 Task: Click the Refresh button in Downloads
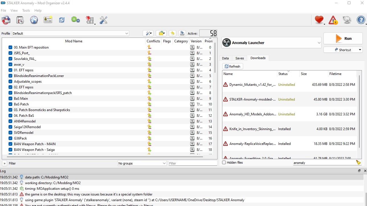tap(232, 66)
